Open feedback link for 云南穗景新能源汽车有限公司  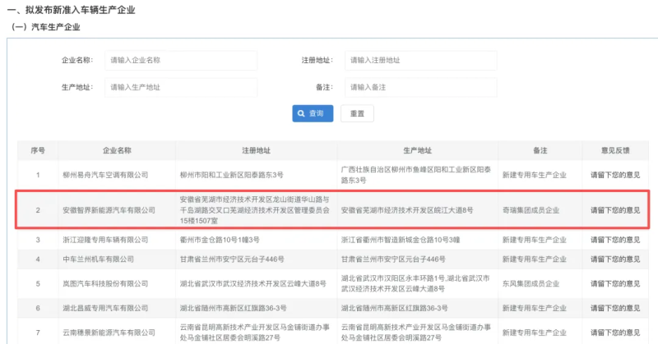tap(615, 333)
